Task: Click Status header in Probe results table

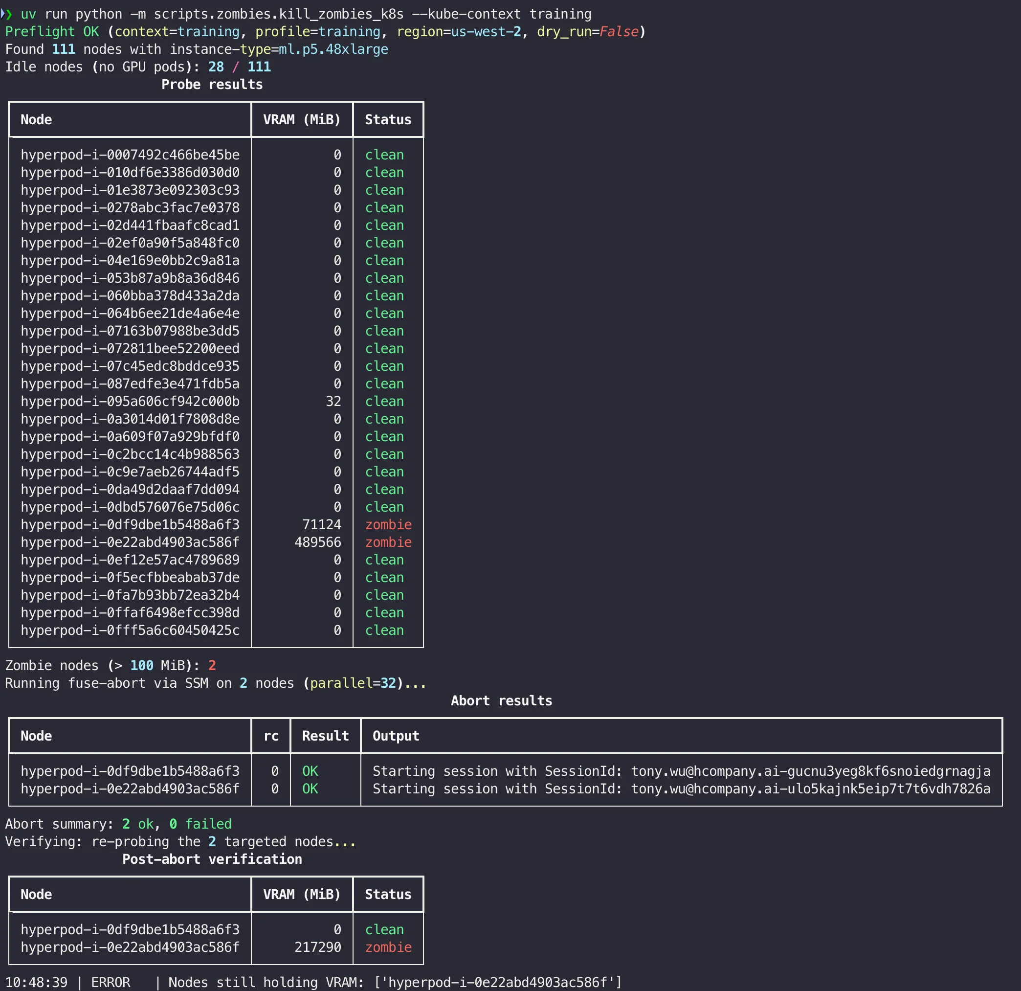Action: pyautogui.click(x=388, y=120)
